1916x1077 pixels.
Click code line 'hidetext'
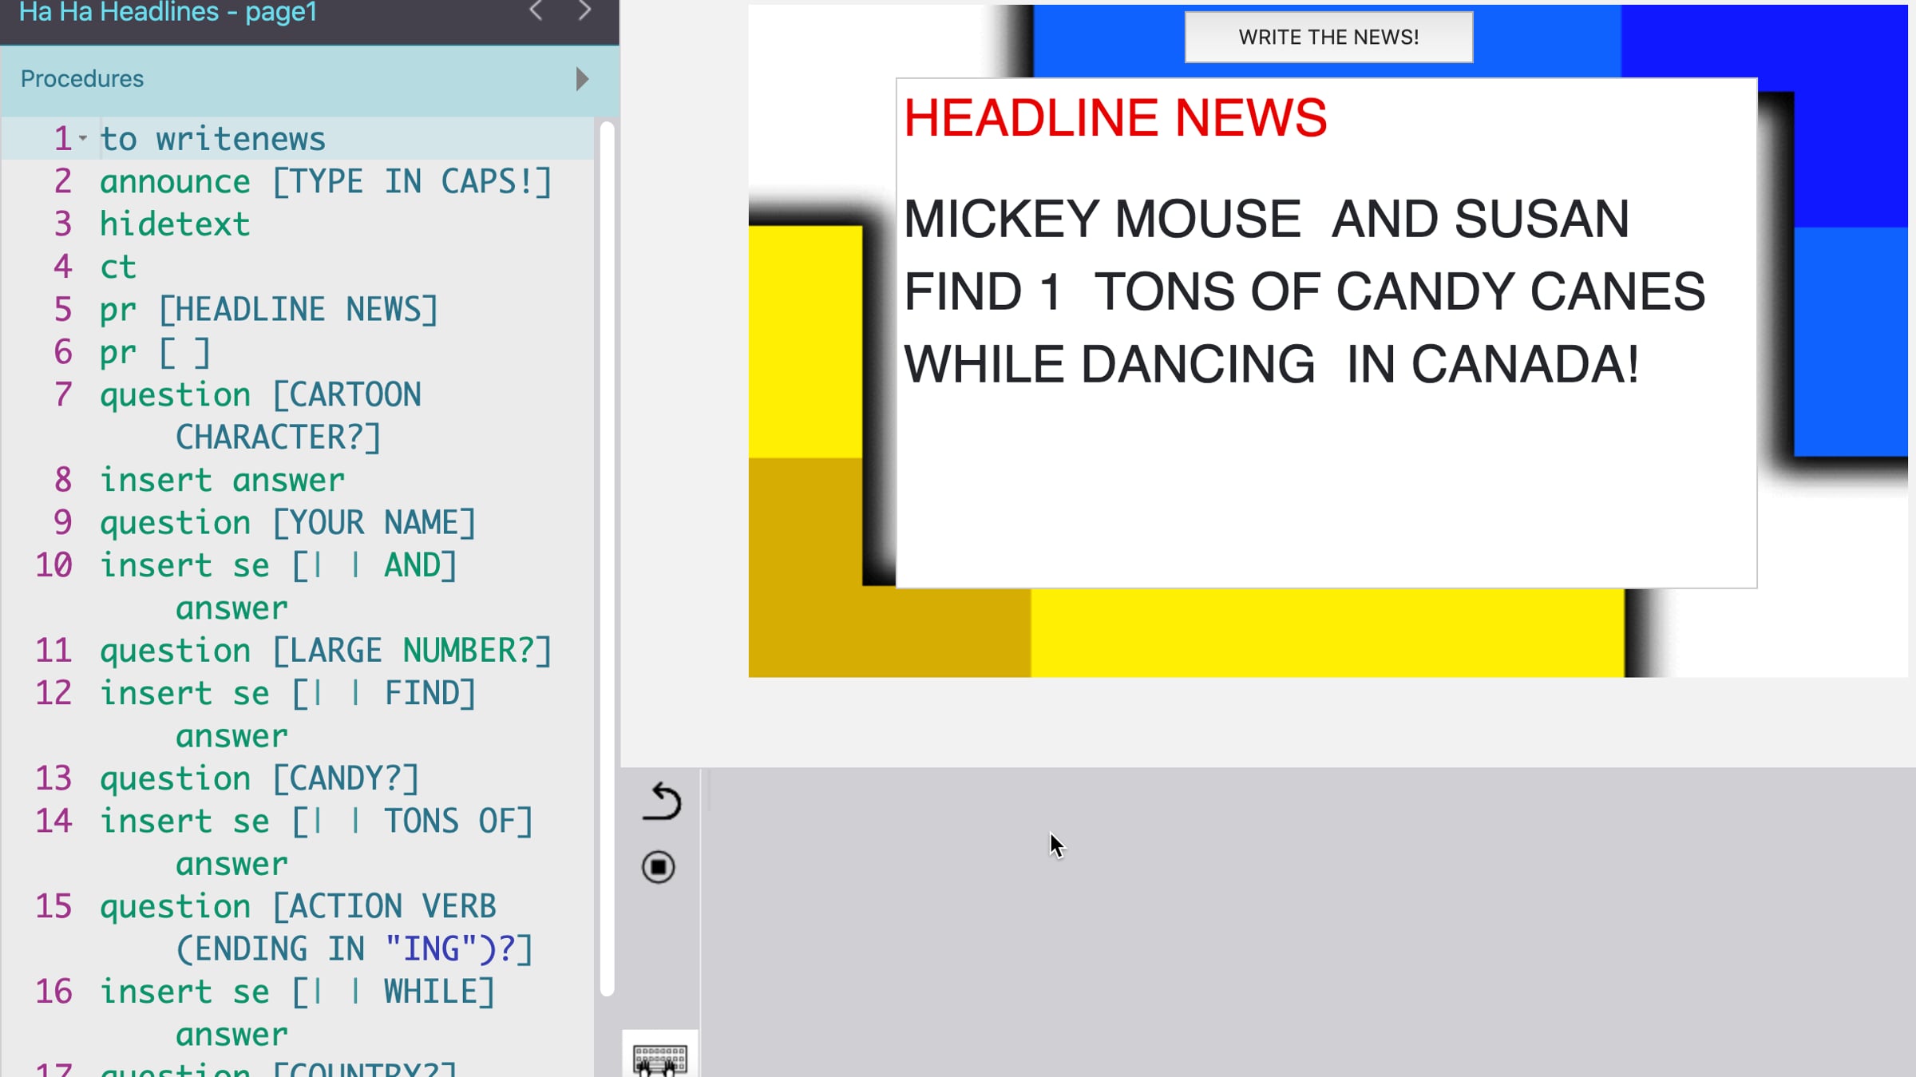[x=175, y=224]
